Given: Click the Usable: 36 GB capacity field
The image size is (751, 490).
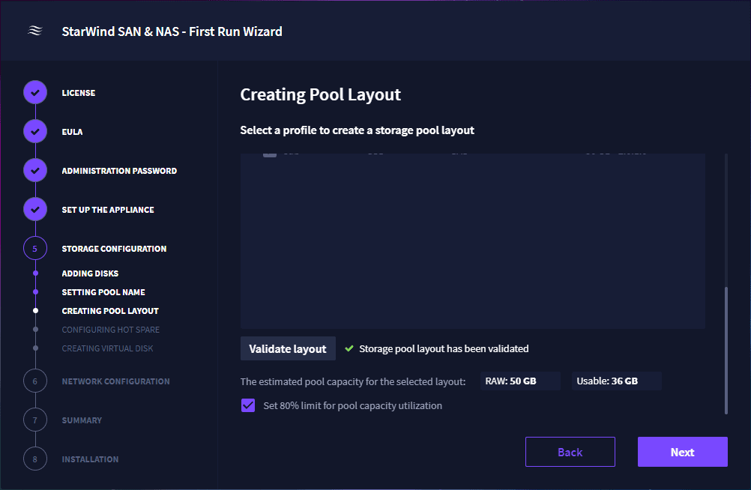Looking at the screenshot, I should pos(616,381).
